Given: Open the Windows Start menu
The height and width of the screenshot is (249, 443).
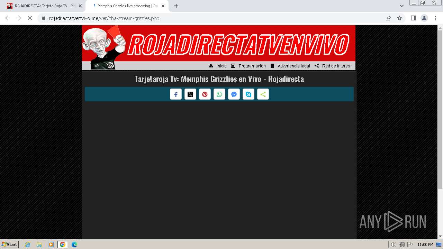Looking at the screenshot, I should (x=10, y=245).
